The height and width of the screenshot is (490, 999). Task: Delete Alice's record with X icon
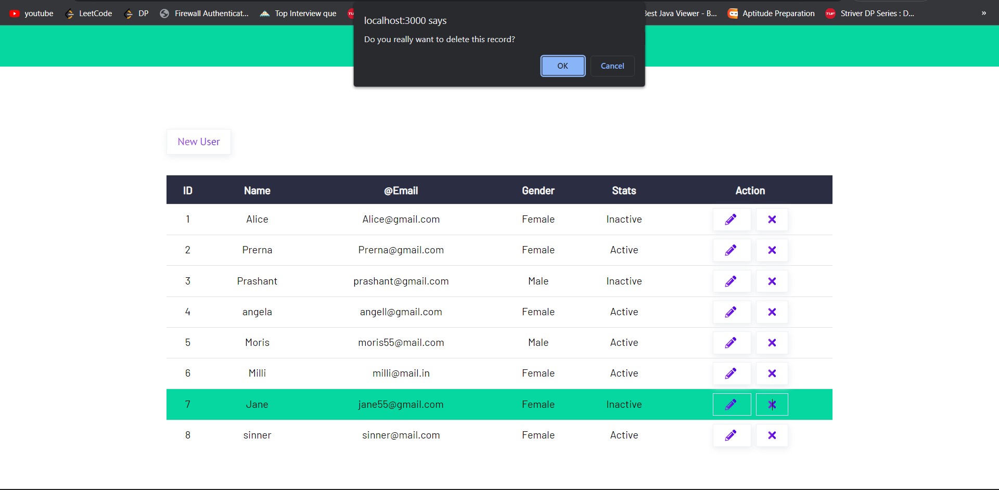click(772, 220)
